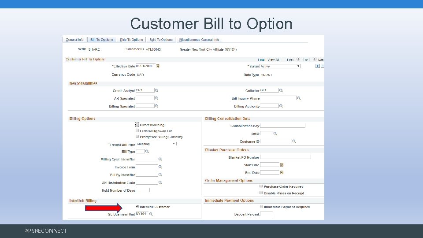Check Purchase Order Required option
Viewport: 423px width, 238px height.
coord(261,186)
